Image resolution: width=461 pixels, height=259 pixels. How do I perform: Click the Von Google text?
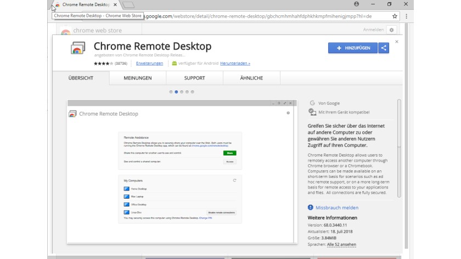(x=329, y=103)
